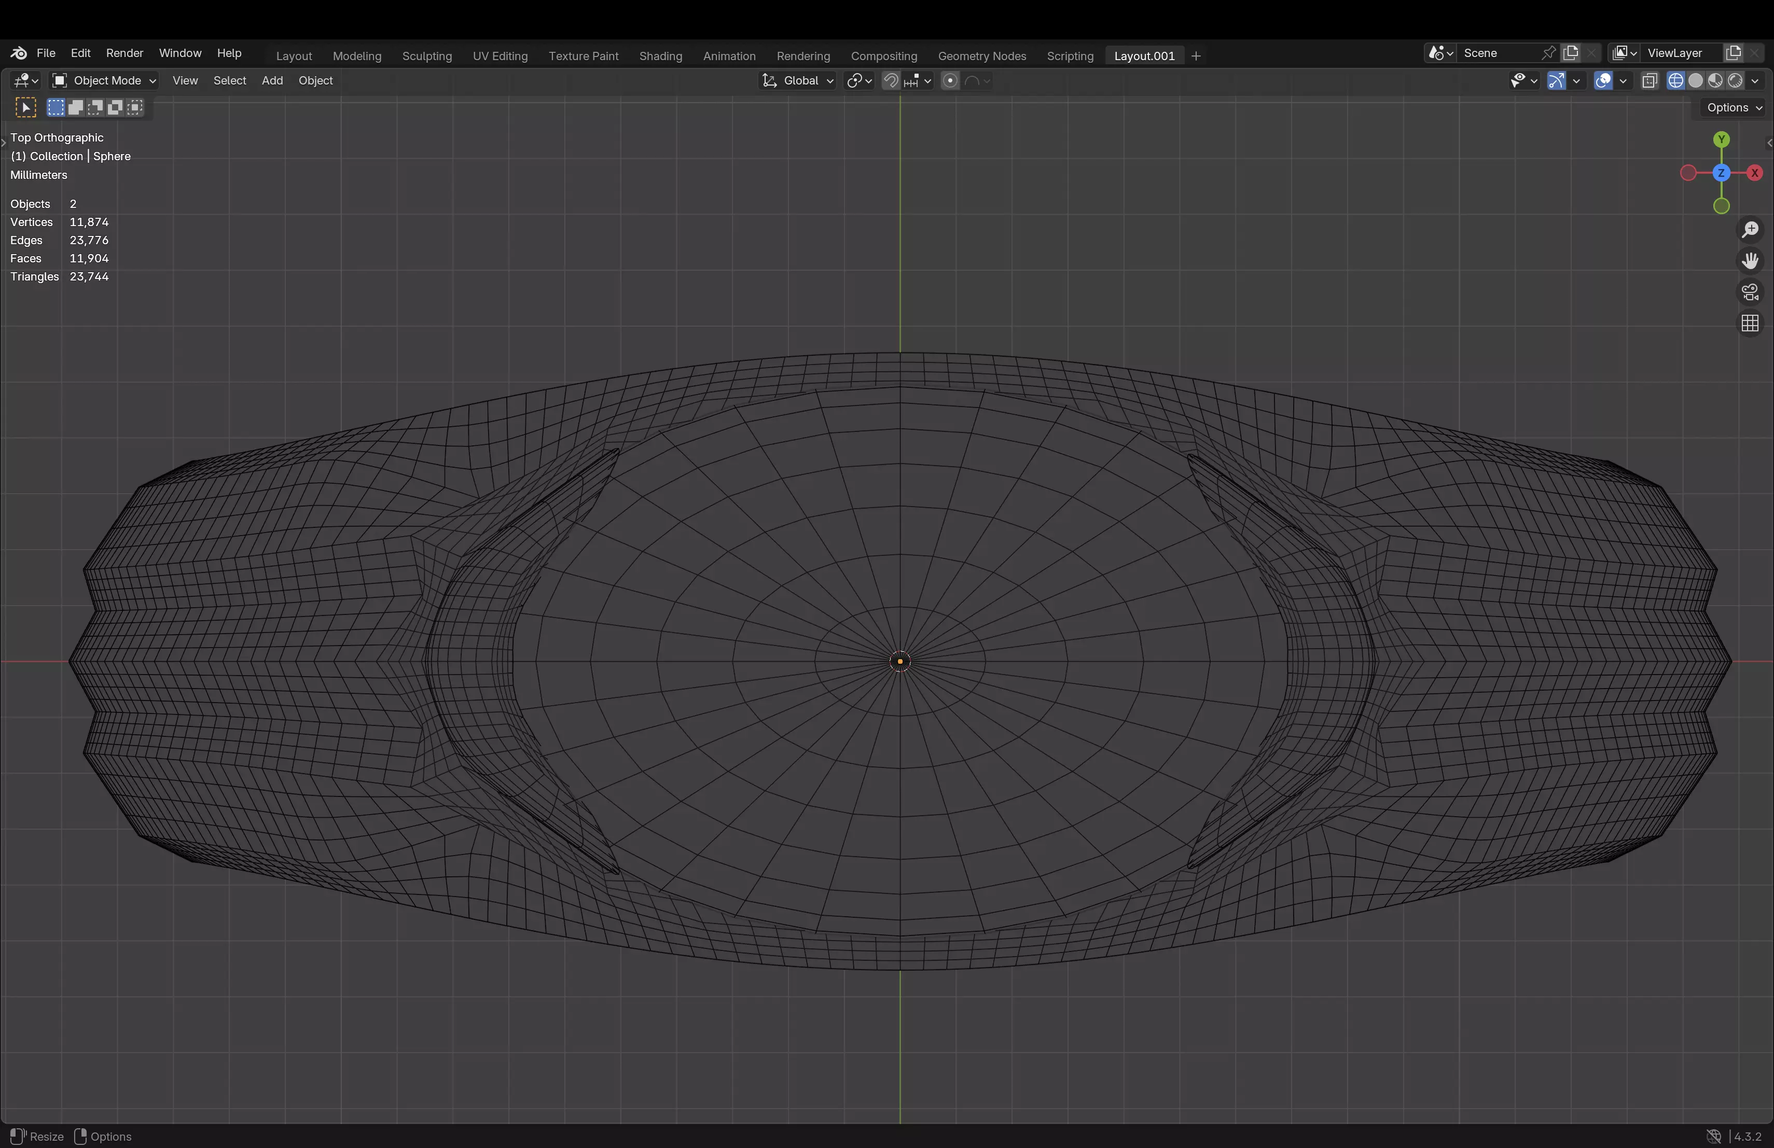
Task: Switch to the Modeling workspace tab
Action: (357, 56)
